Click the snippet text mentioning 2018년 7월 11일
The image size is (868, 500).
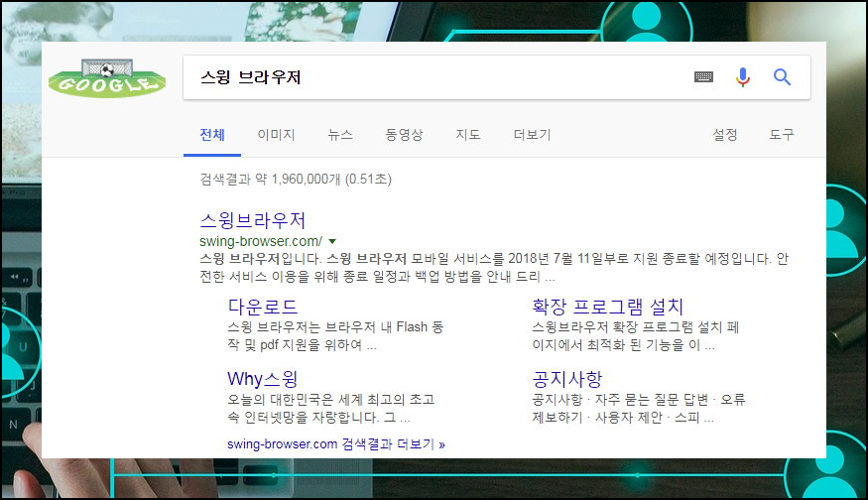tap(494, 268)
